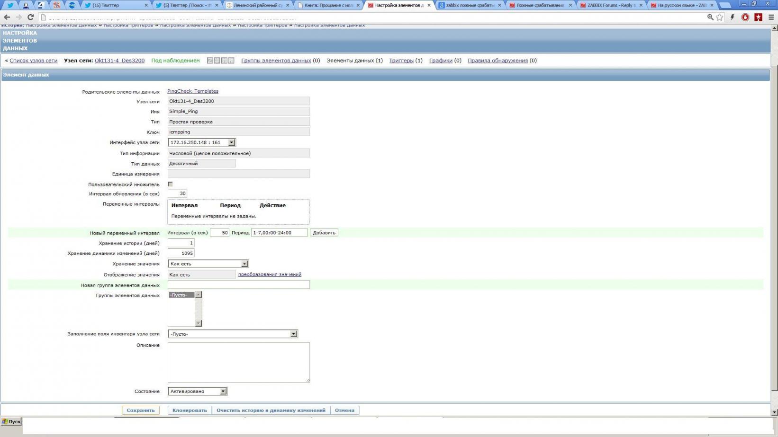Image resolution: width=778 pixels, height=437 pixels.
Task: Click the Элементы данных (1) text
Action: [x=355, y=61]
